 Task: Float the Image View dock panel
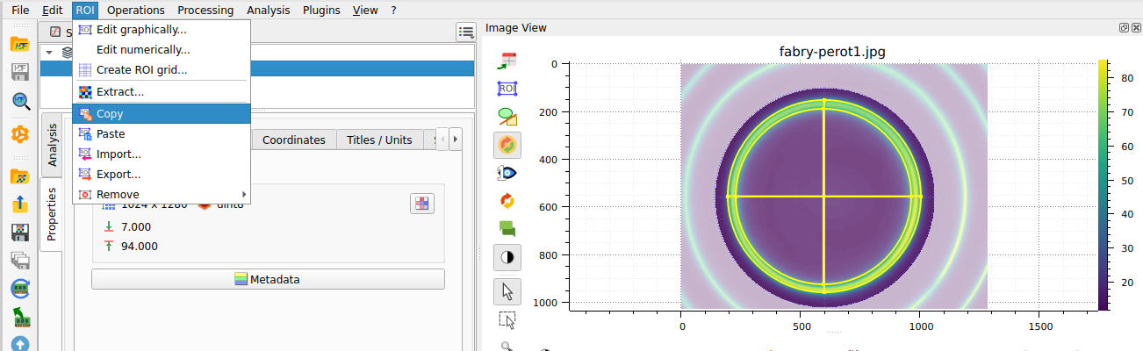(x=1124, y=28)
